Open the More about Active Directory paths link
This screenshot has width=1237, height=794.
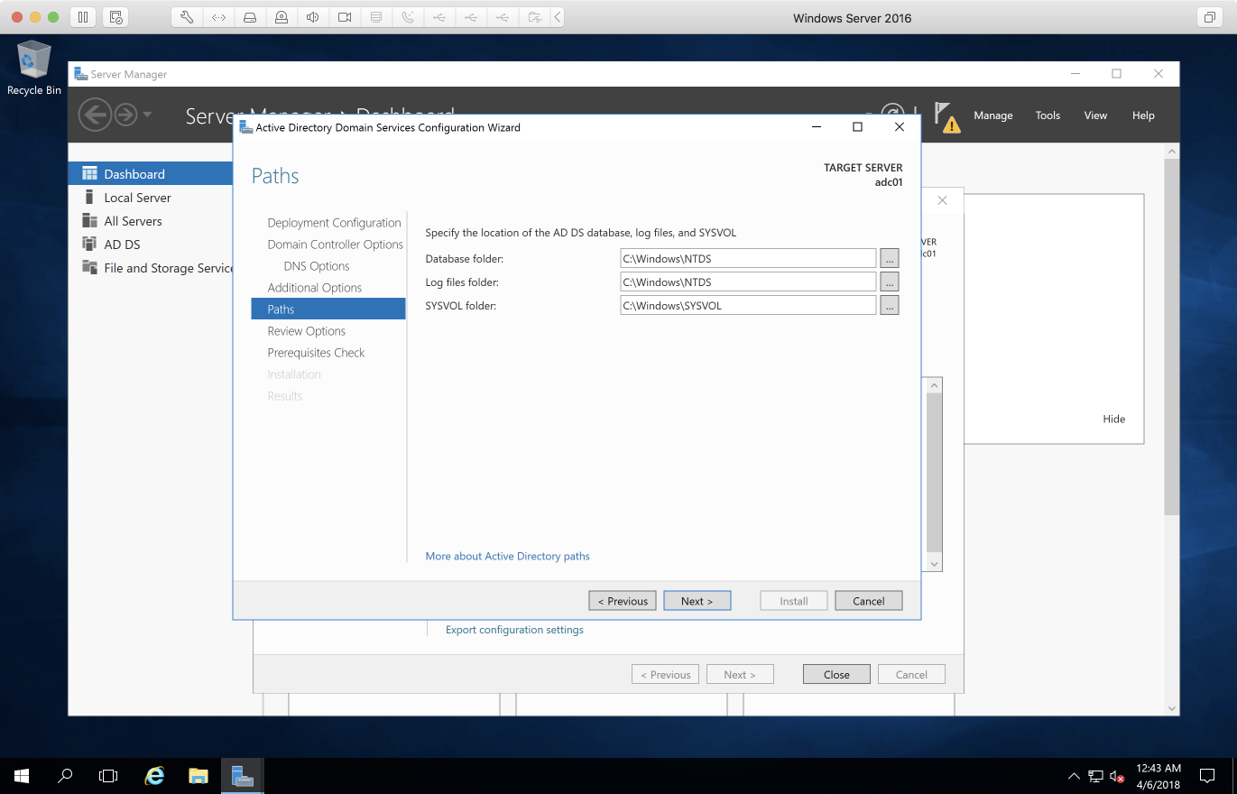pyautogui.click(x=507, y=557)
